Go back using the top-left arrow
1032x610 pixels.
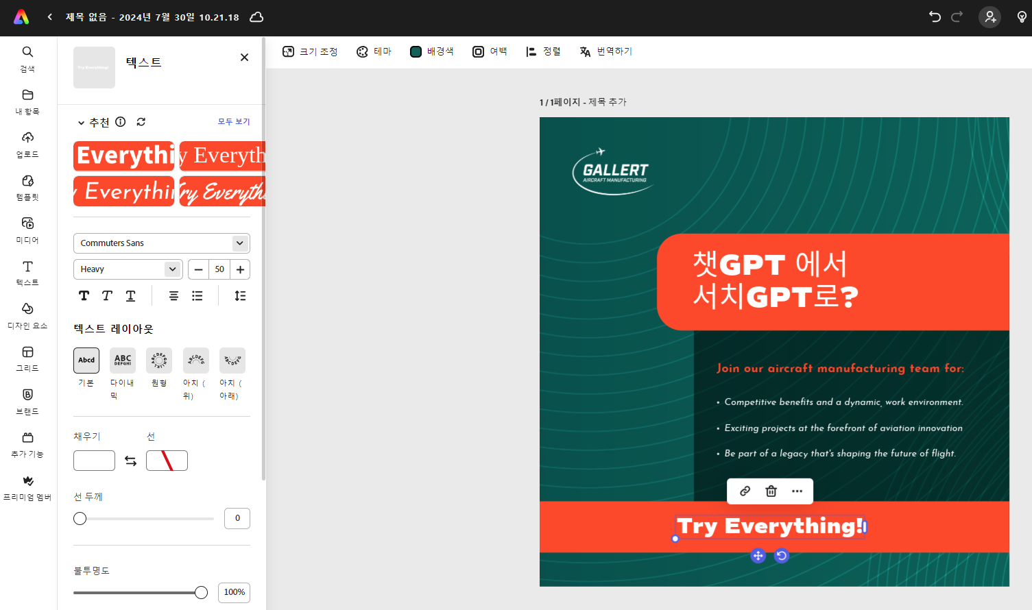click(x=50, y=17)
